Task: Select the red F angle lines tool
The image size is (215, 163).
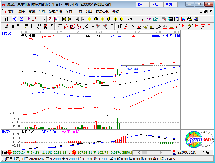Action: point(184,26)
